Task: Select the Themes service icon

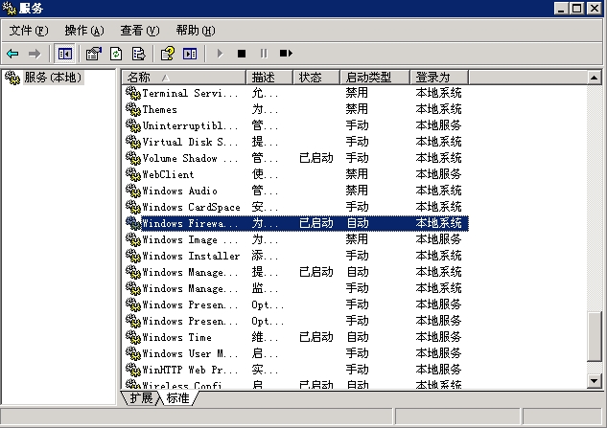Action: click(x=132, y=109)
